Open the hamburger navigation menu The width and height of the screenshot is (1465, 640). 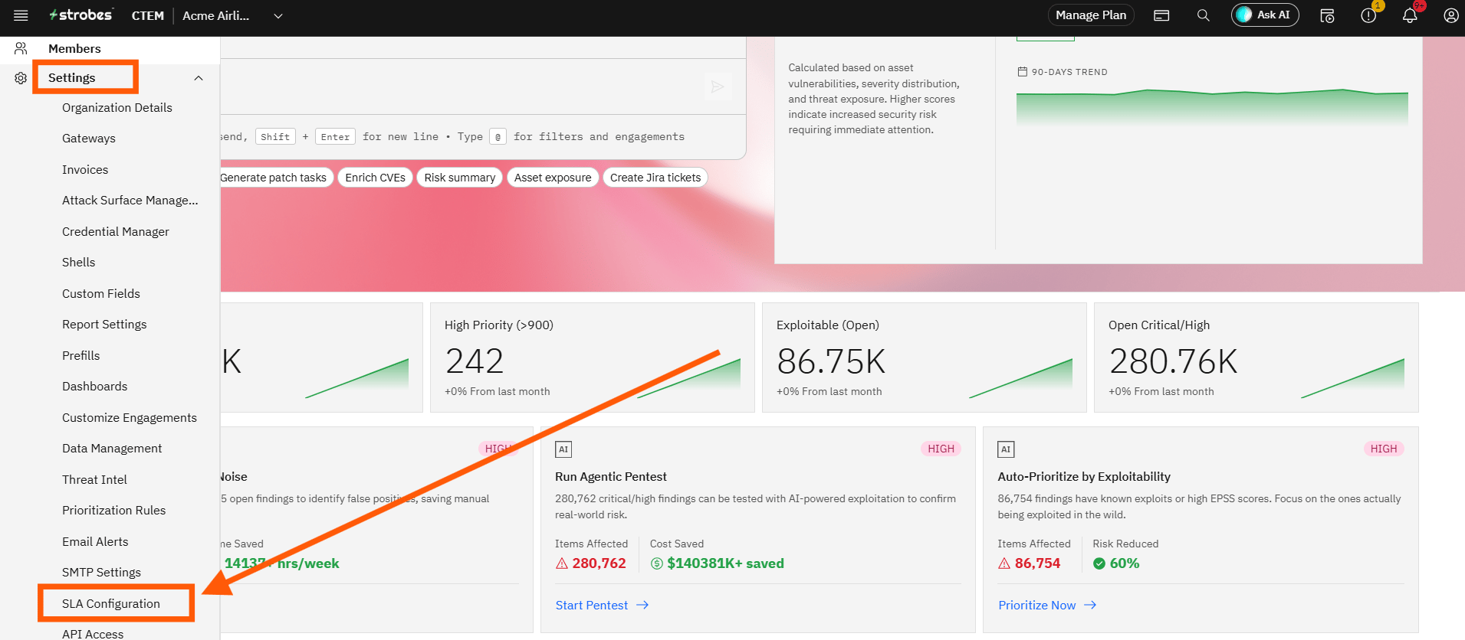tap(21, 15)
